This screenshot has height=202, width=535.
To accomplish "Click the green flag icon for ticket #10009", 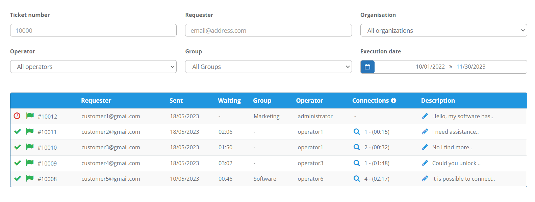I will point(30,163).
